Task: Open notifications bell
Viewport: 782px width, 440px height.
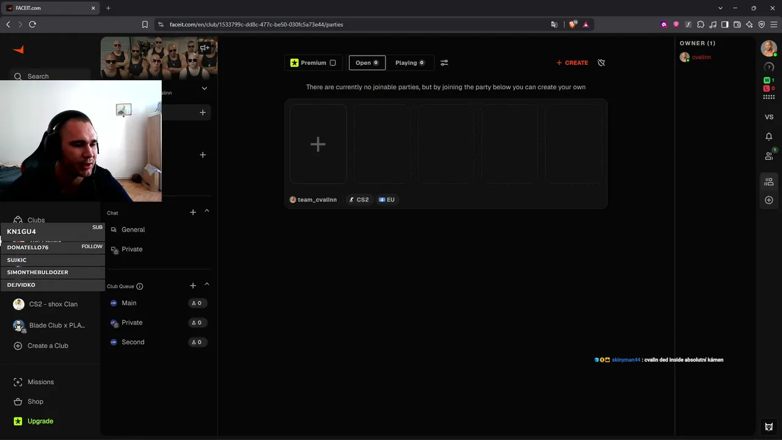Action: tap(769, 136)
